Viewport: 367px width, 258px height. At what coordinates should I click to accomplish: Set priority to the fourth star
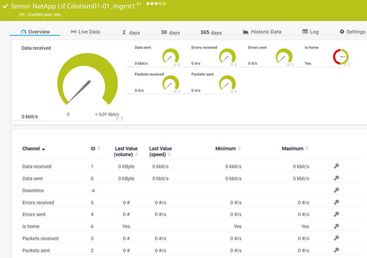[x=160, y=4]
